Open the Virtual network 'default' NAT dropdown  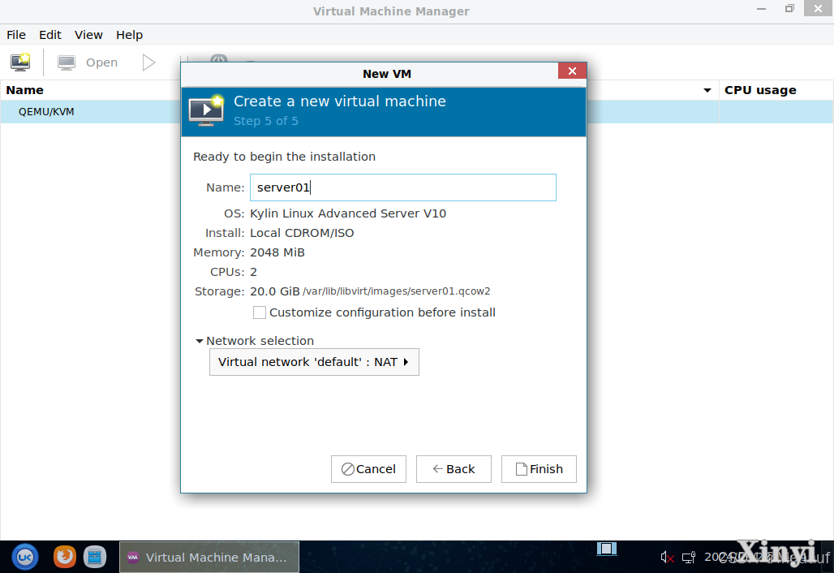[314, 362]
